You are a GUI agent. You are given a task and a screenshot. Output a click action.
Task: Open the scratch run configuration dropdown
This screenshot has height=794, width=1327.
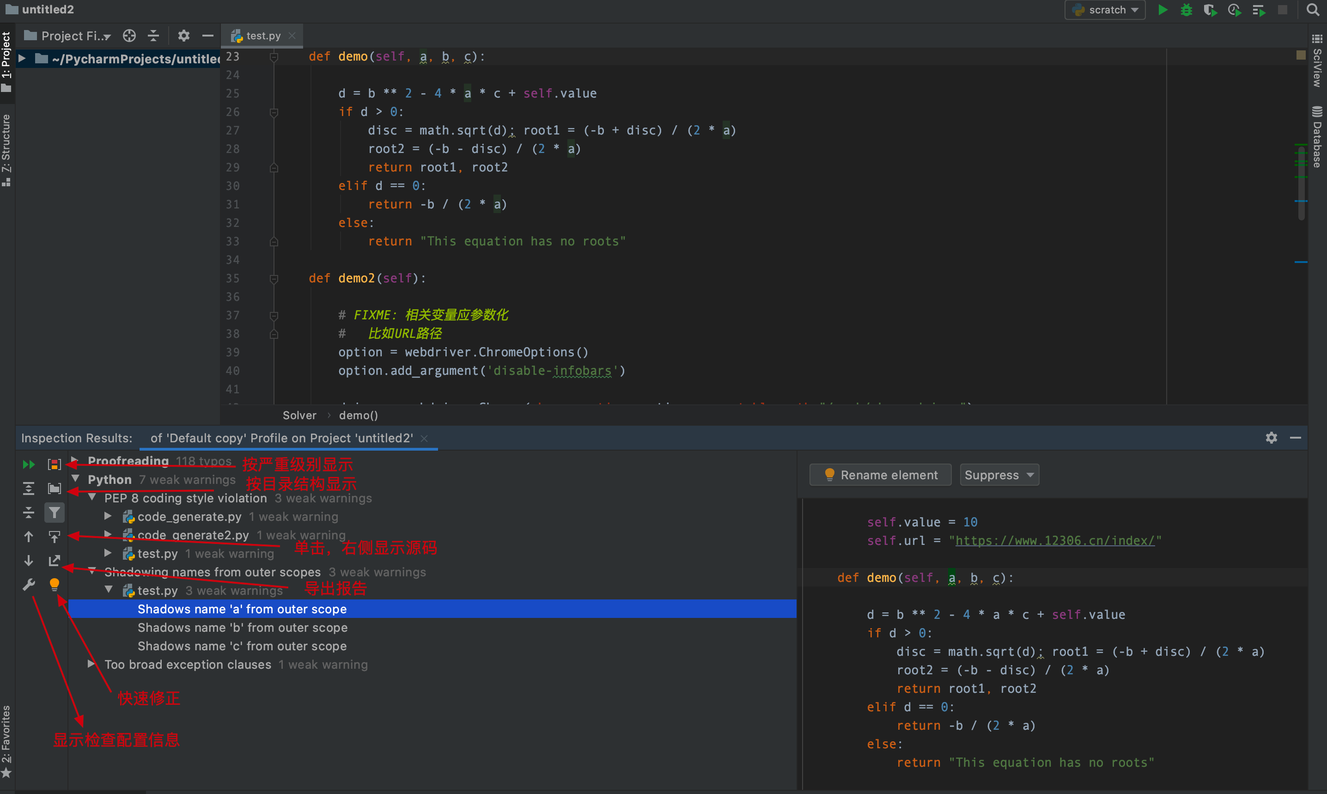point(1105,10)
